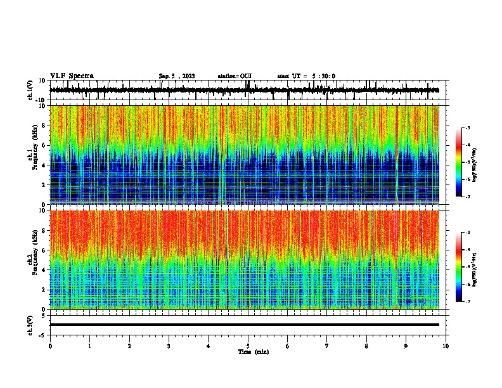The image size is (502, 388).
Task: Click inside the ch.2 frequency spectrogram
Action: tap(245, 260)
